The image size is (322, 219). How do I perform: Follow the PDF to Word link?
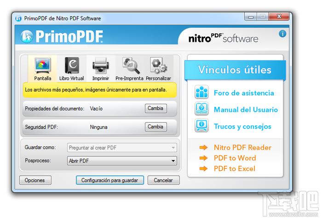pos(235,158)
